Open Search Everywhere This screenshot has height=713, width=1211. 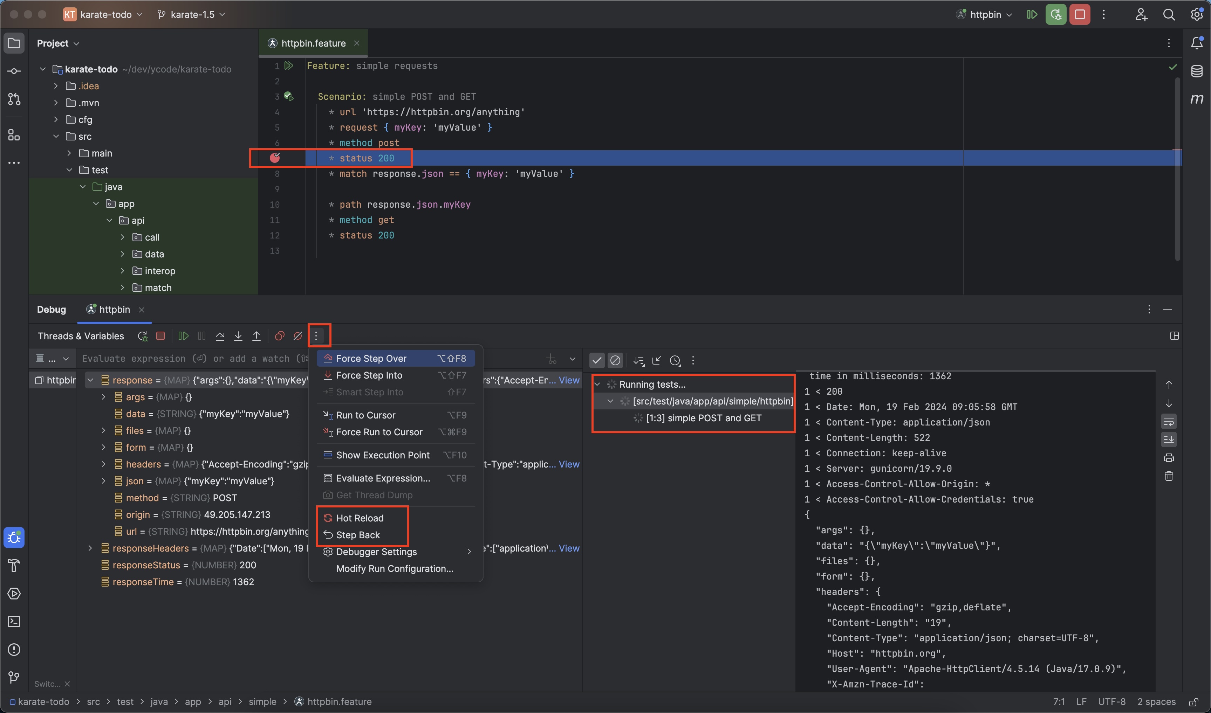tap(1169, 14)
